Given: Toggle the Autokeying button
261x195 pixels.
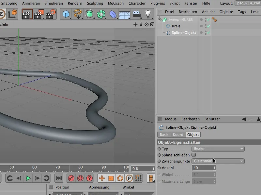Looking at the screenshot, I should tap(80, 178).
